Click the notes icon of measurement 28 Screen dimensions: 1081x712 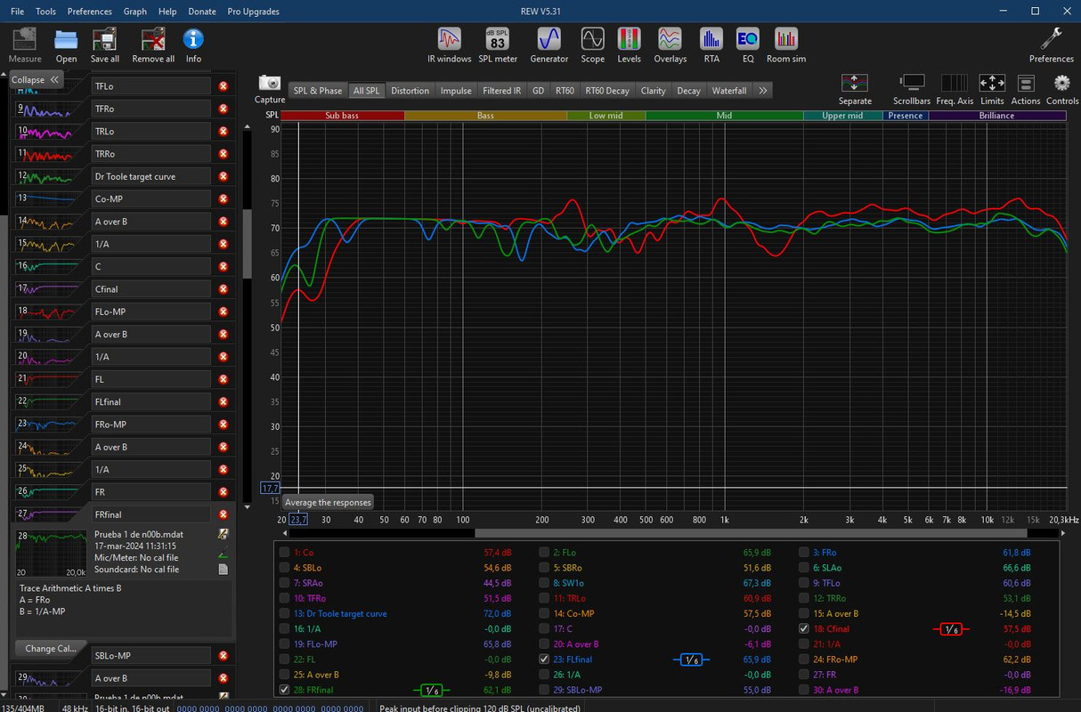(224, 569)
